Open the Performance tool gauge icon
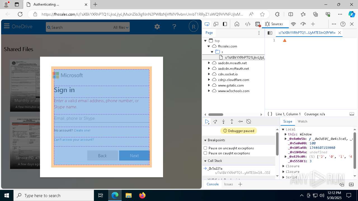Image resolution: width=358 pixels, height=201 pixels. (x=303, y=24)
